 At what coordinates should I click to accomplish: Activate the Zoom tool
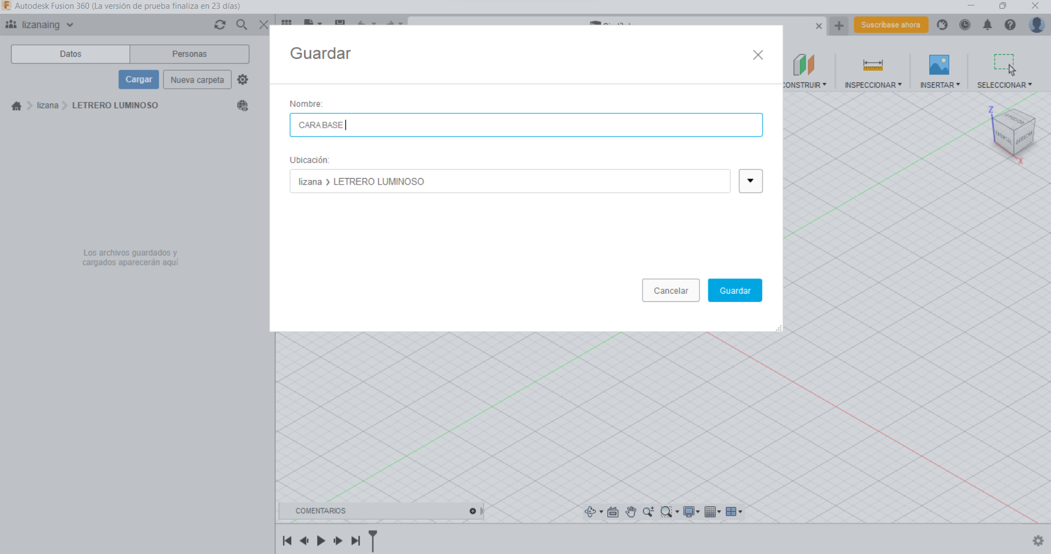pos(649,512)
